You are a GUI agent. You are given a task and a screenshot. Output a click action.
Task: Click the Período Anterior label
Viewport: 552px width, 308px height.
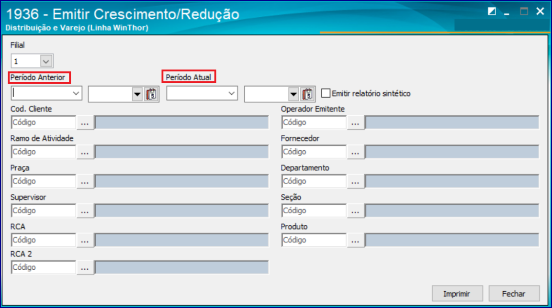(x=38, y=77)
